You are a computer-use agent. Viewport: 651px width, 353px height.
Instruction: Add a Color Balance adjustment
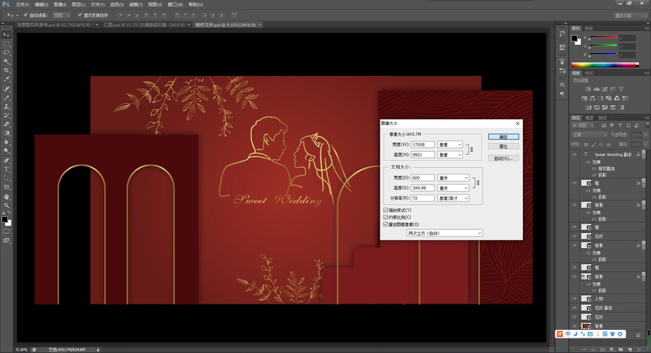592,98
